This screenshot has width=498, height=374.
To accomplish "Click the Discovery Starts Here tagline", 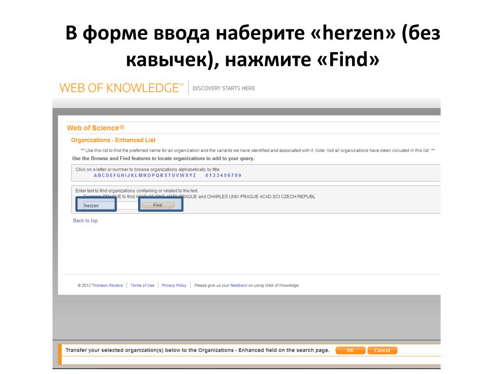I will point(224,89).
